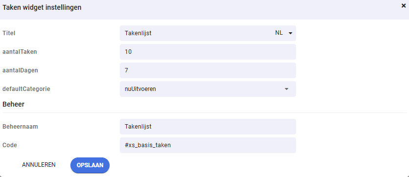Click the Beheer section heading
Viewport: 409px width, 177px height.
coord(13,104)
